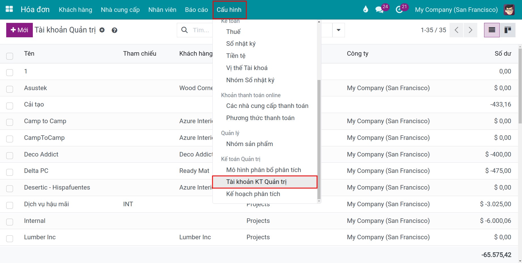
Task: Sort by the Số dư column header
Action: 503,54
